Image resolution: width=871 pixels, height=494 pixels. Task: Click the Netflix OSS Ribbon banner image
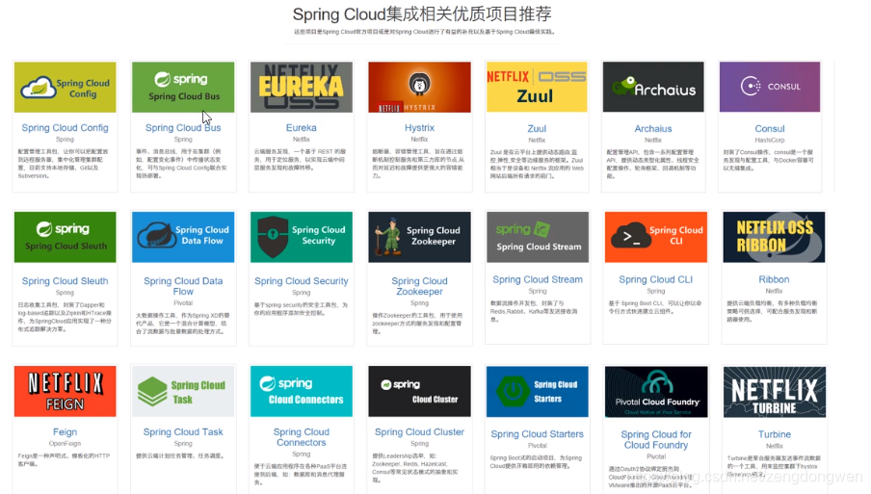pyautogui.click(x=775, y=237)
